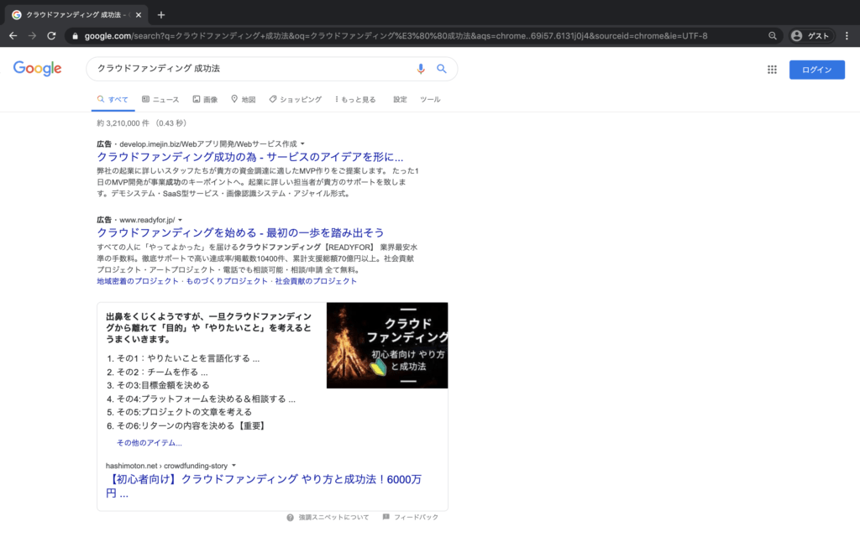Switch to the 地図 tab
This screenshot has height=537, width=860.
coord(243,100)
